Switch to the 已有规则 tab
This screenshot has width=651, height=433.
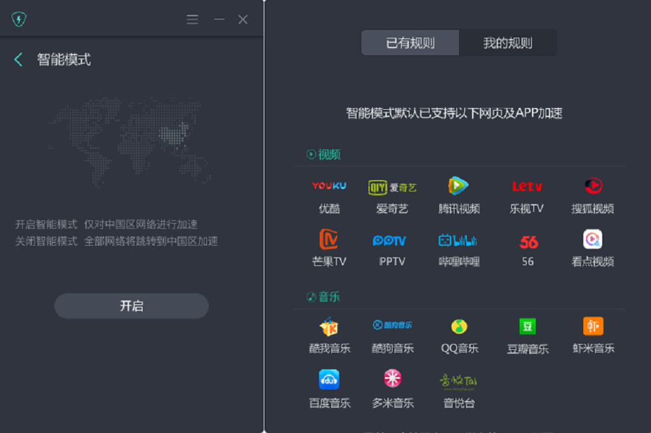click(409, 43)
